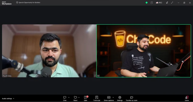Minimize the Zoom window
This screenshot has height=102, width=193.
(x=179, y=3)
